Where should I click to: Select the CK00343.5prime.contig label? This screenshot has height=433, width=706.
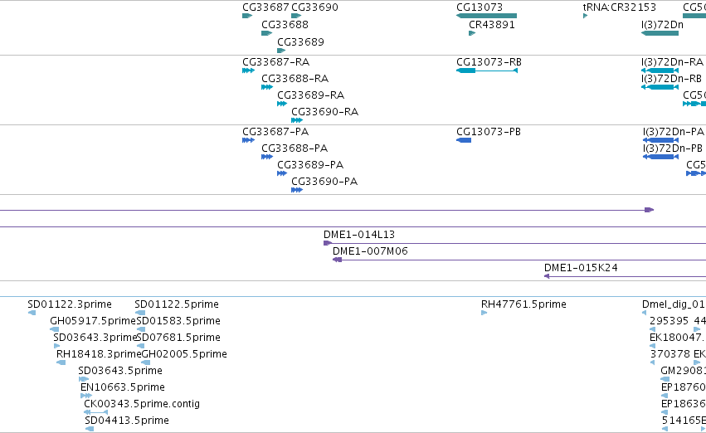(142, 404)
